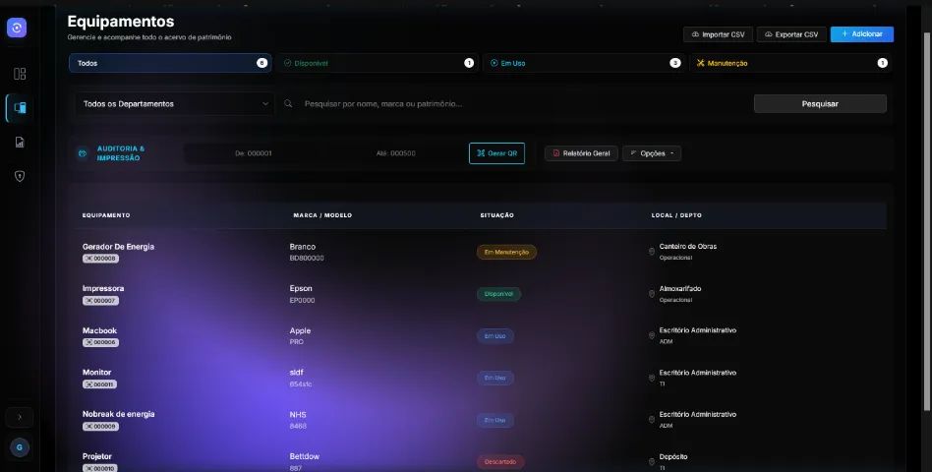Open the user avatar G
The image size is (932, 472).
pos(20,447)
